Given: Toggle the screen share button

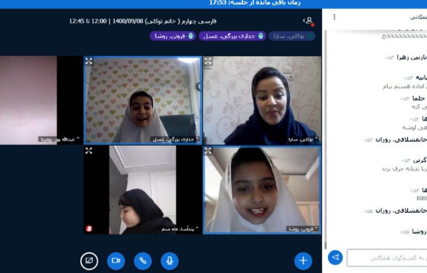Looking at the screenshot, I should coord(89,260).
